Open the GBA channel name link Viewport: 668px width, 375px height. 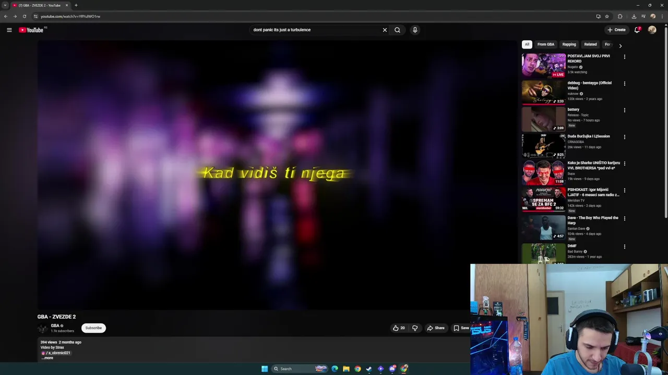[x=55, y=326]
